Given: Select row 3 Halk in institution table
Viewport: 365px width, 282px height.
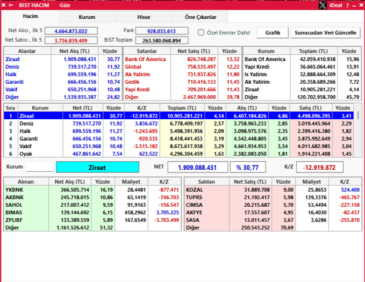Looking at the screenshot, I should tap(178, 131).
